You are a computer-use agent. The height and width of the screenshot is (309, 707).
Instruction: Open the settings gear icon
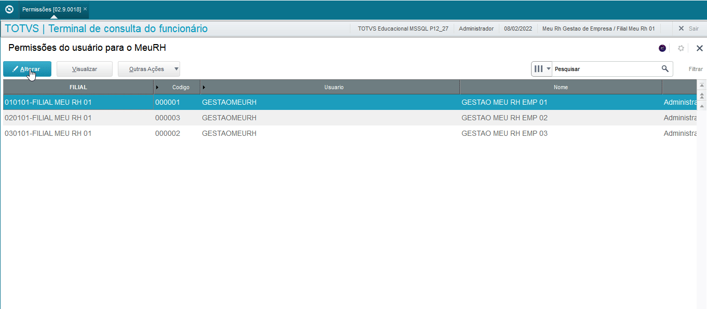click(681, 48)
